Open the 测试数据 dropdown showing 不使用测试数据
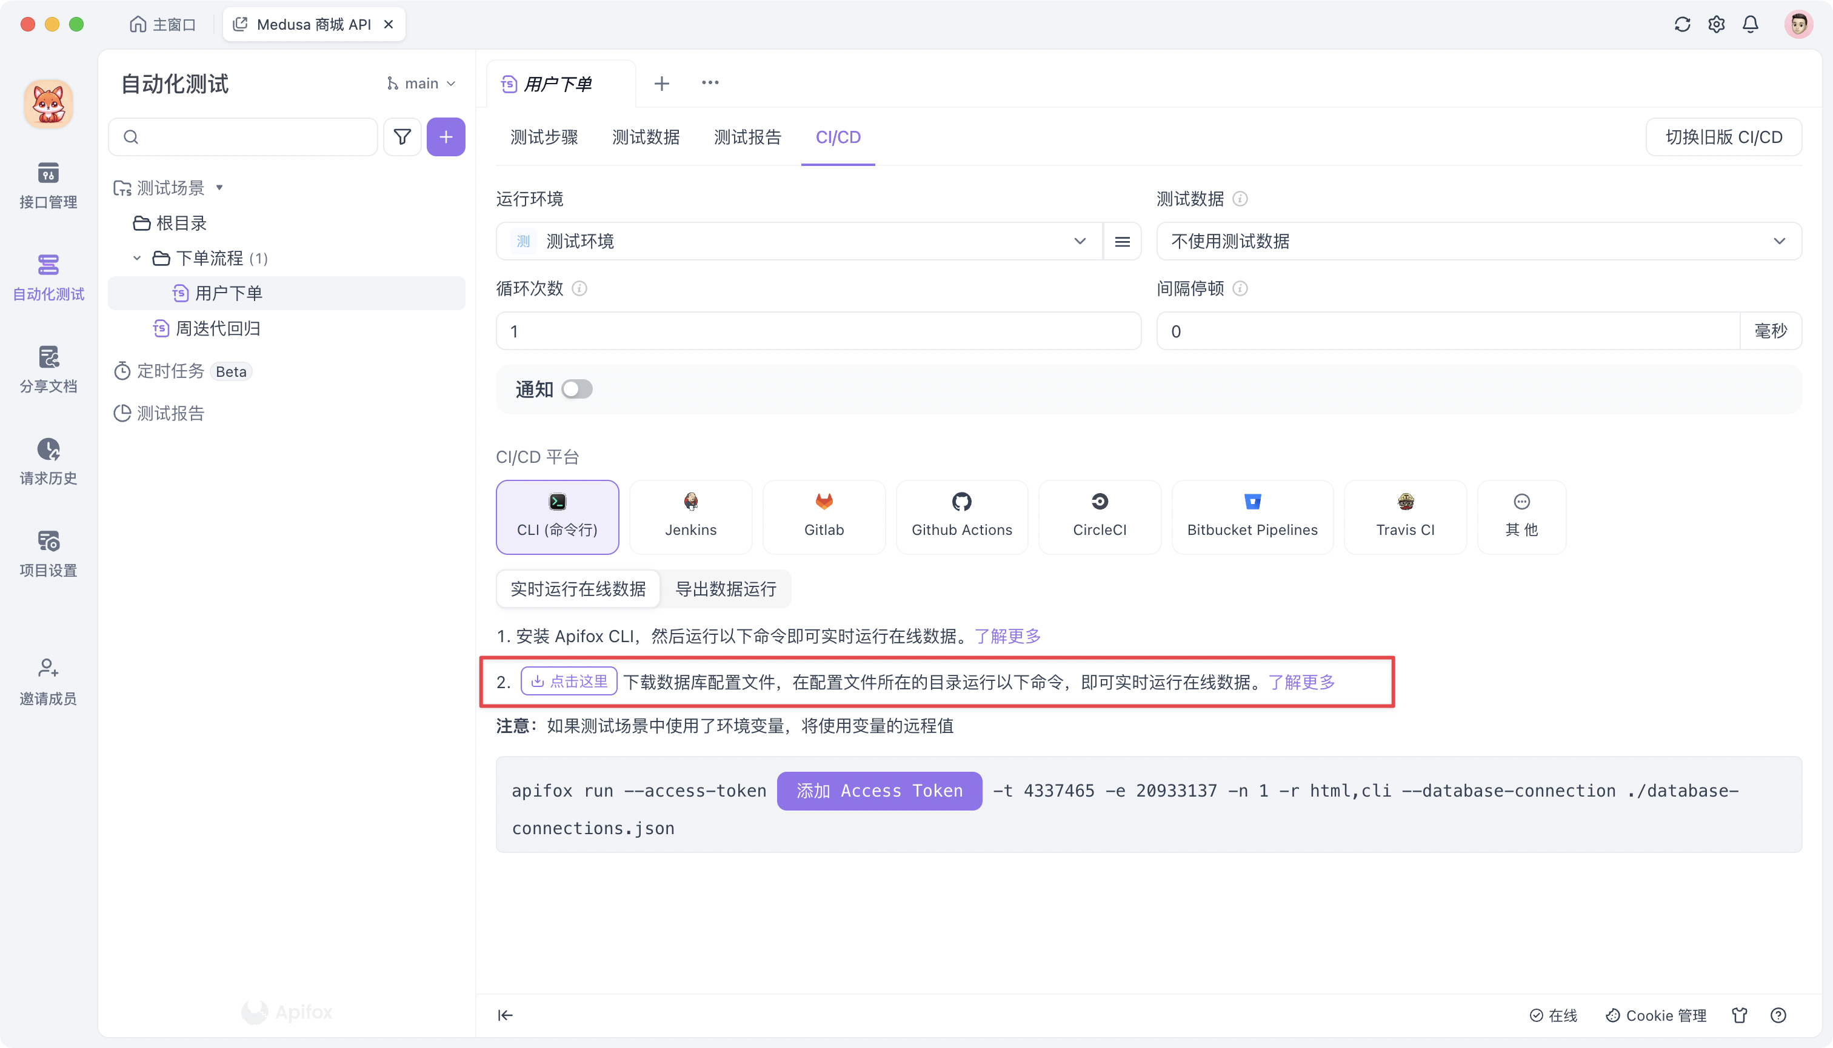Image resolution: width=1833 pixels, height=1048 pixels. (x=1478, y=241)
